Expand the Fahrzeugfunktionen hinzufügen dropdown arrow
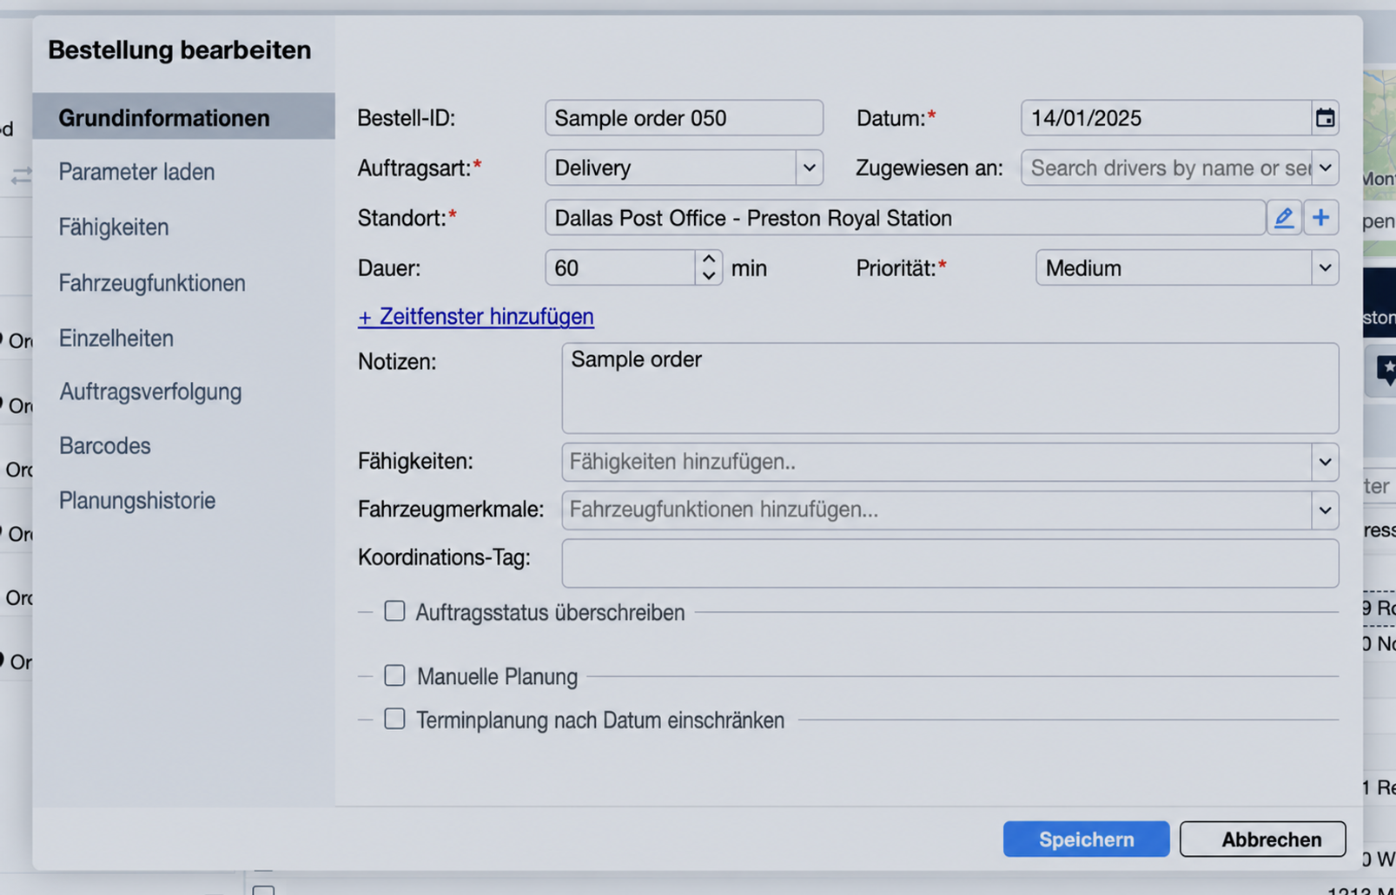 [x=1325, y=510]
